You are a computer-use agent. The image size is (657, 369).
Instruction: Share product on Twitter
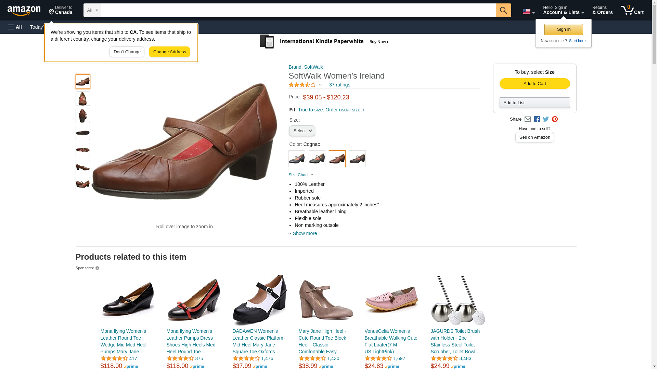coord(546,119)
